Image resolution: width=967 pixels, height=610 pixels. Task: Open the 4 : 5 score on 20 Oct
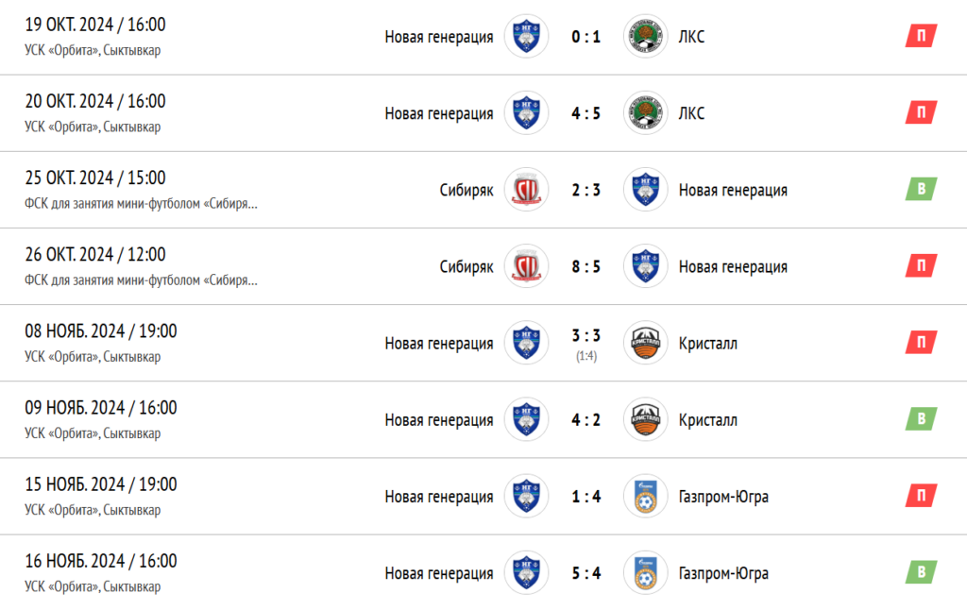coord(585,113)
